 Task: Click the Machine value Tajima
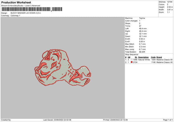[x=142, y=18]
